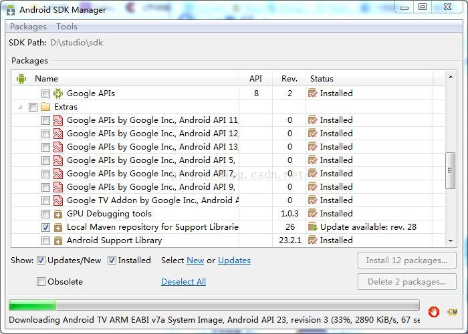Click the Local Maven repository package icon
Image resolution: width=468 pixels, height=334 pixels.
58,228
